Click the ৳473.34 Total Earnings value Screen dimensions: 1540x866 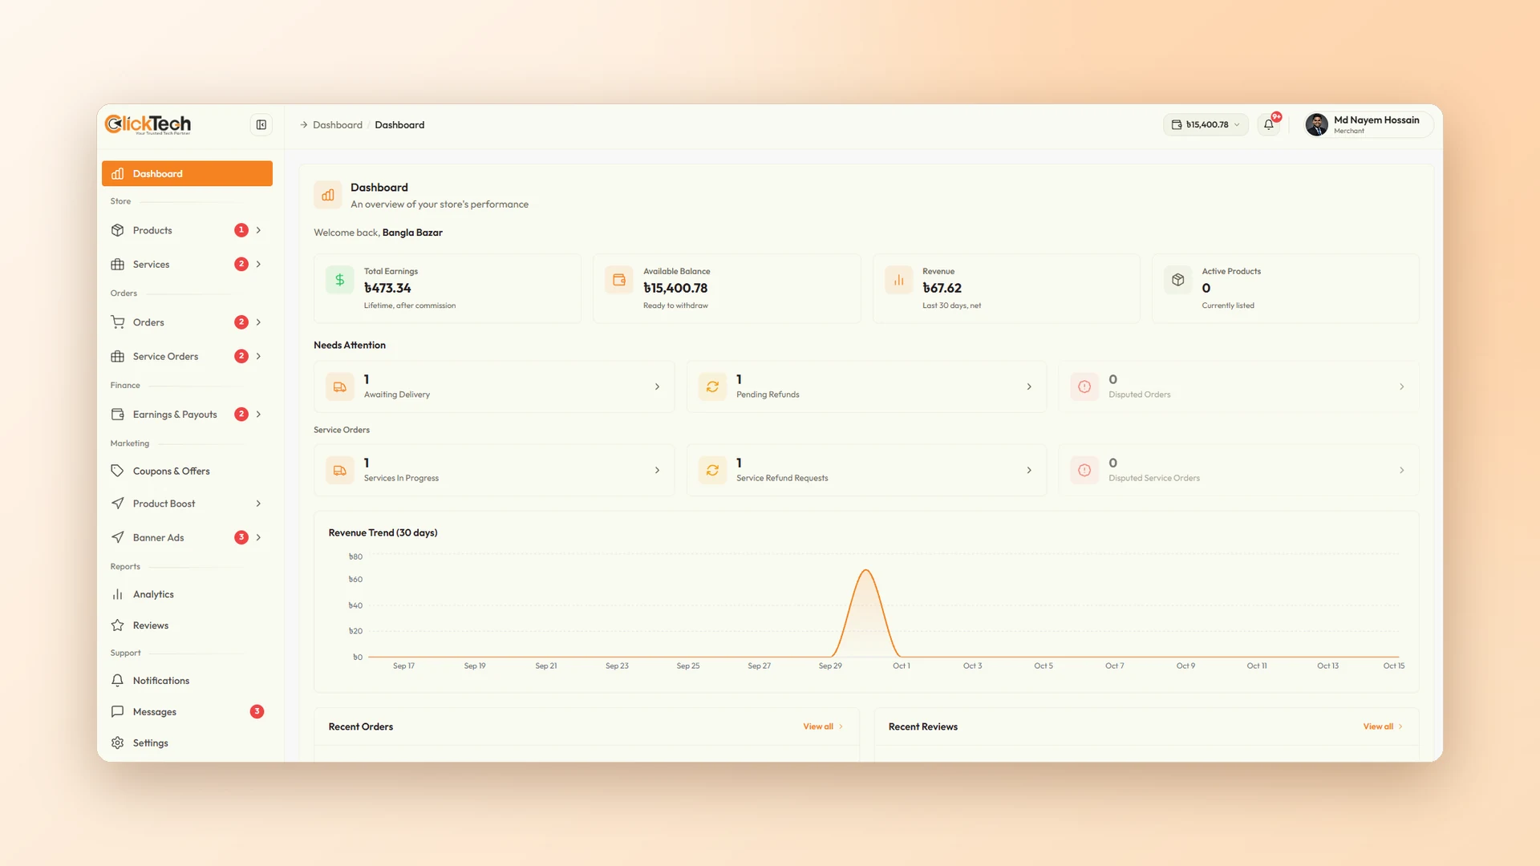coord(387,288)
